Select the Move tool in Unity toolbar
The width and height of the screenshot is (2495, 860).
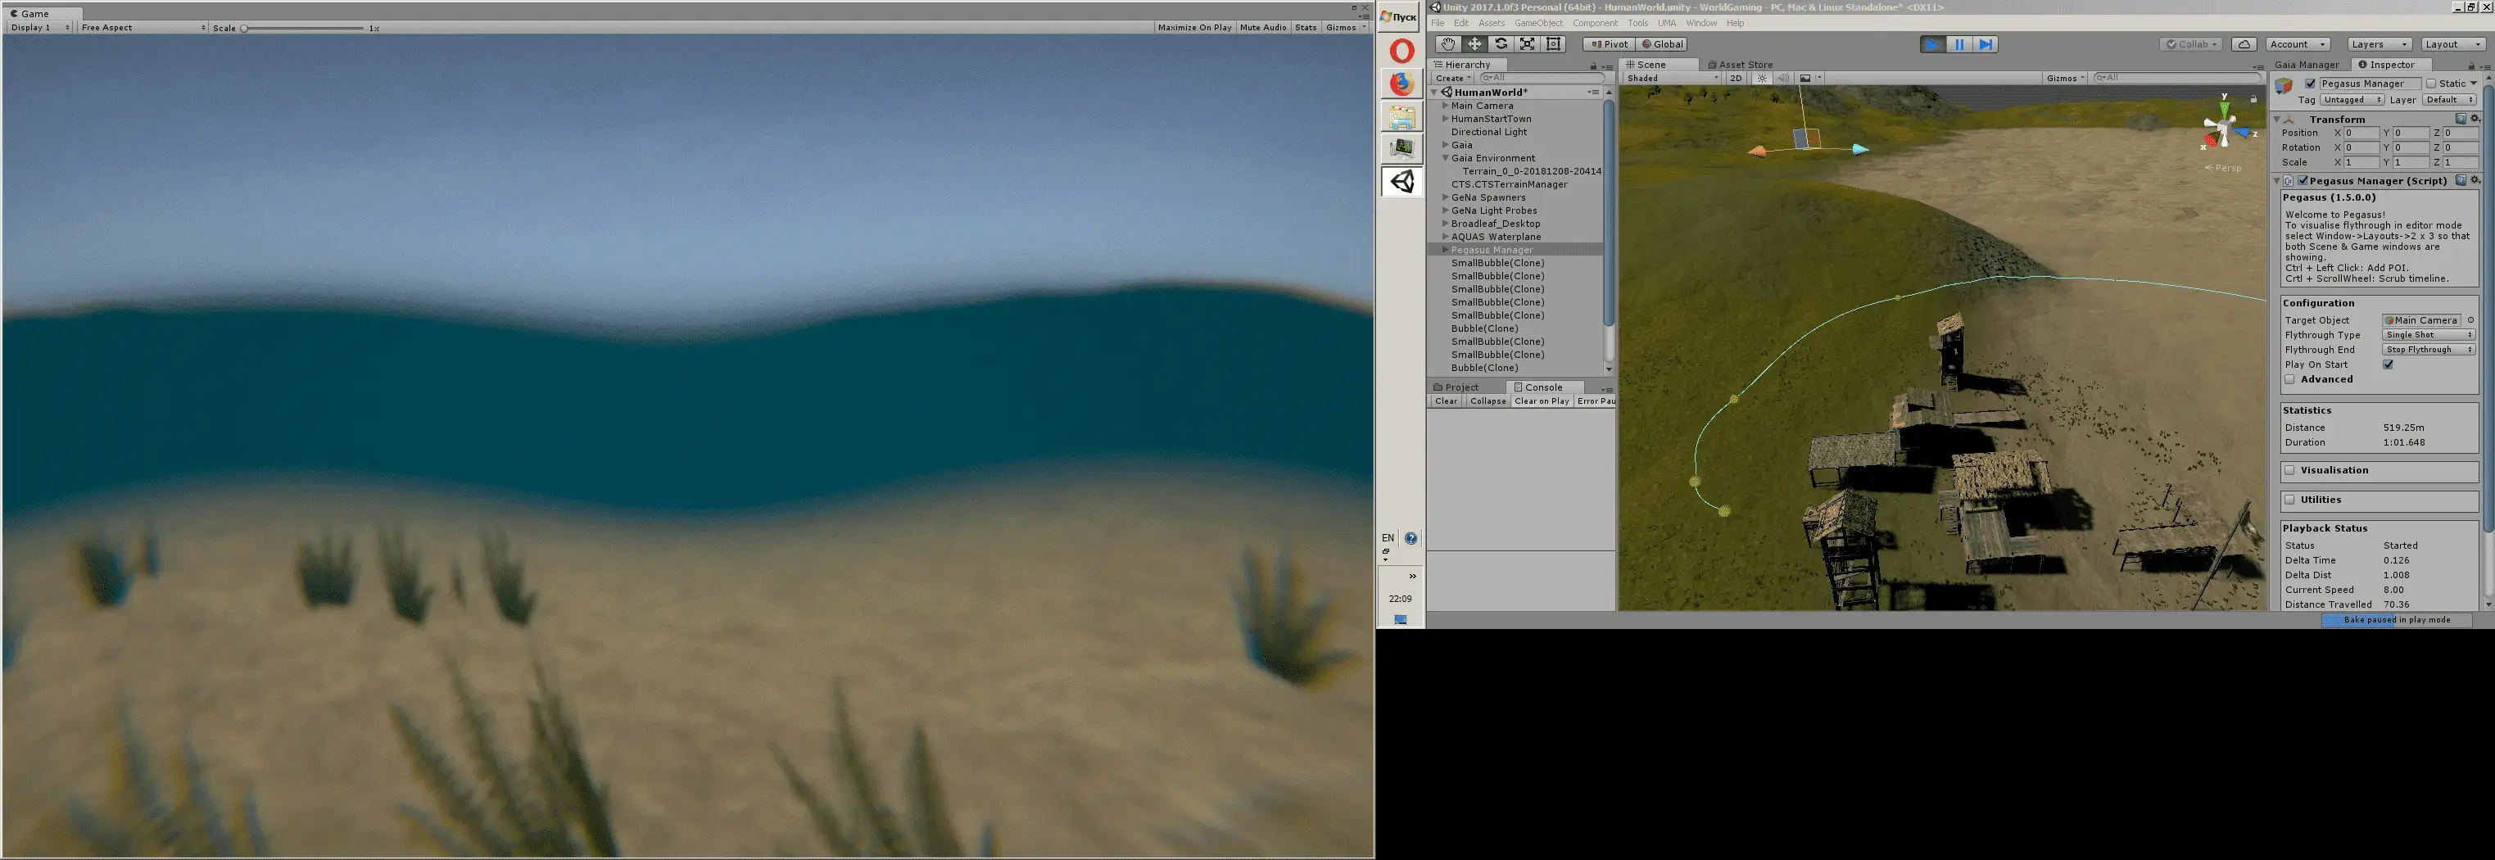1474,44
